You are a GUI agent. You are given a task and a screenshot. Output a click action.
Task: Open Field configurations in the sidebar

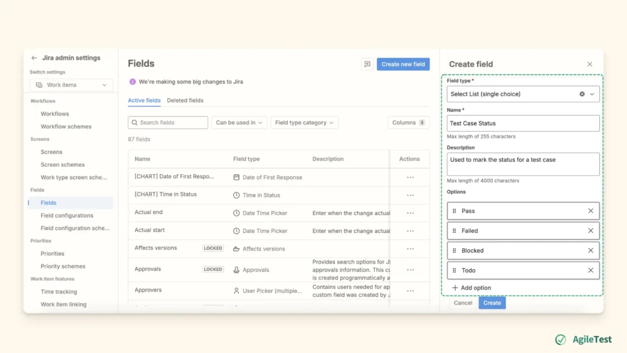67,215
